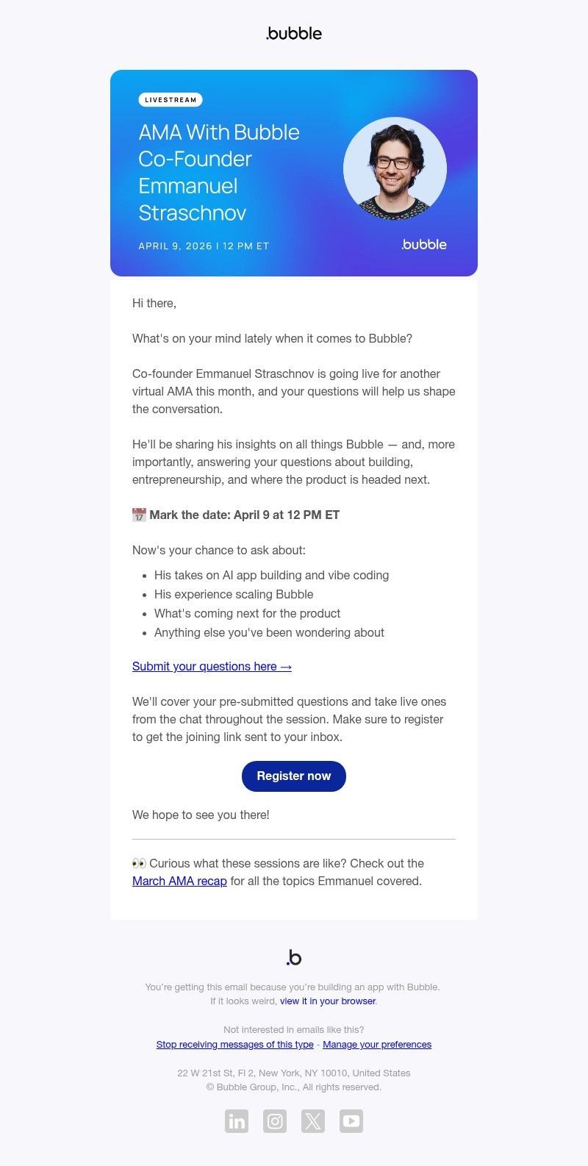The height and width of the screenshot is (1166, 588).
Task: Click Emmanuel Straschnov's profile photo
Action: (395, 168)
